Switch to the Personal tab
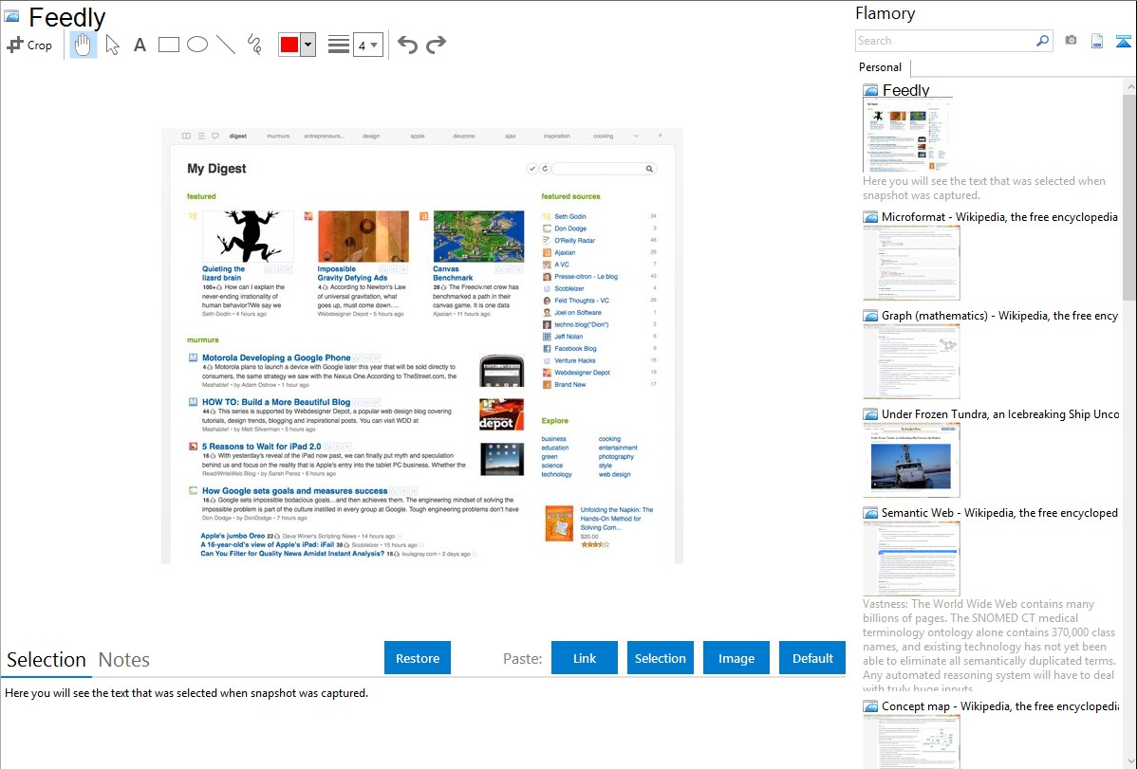The width and height of the screenshot is (1137, 769). (x=881, y=67)
